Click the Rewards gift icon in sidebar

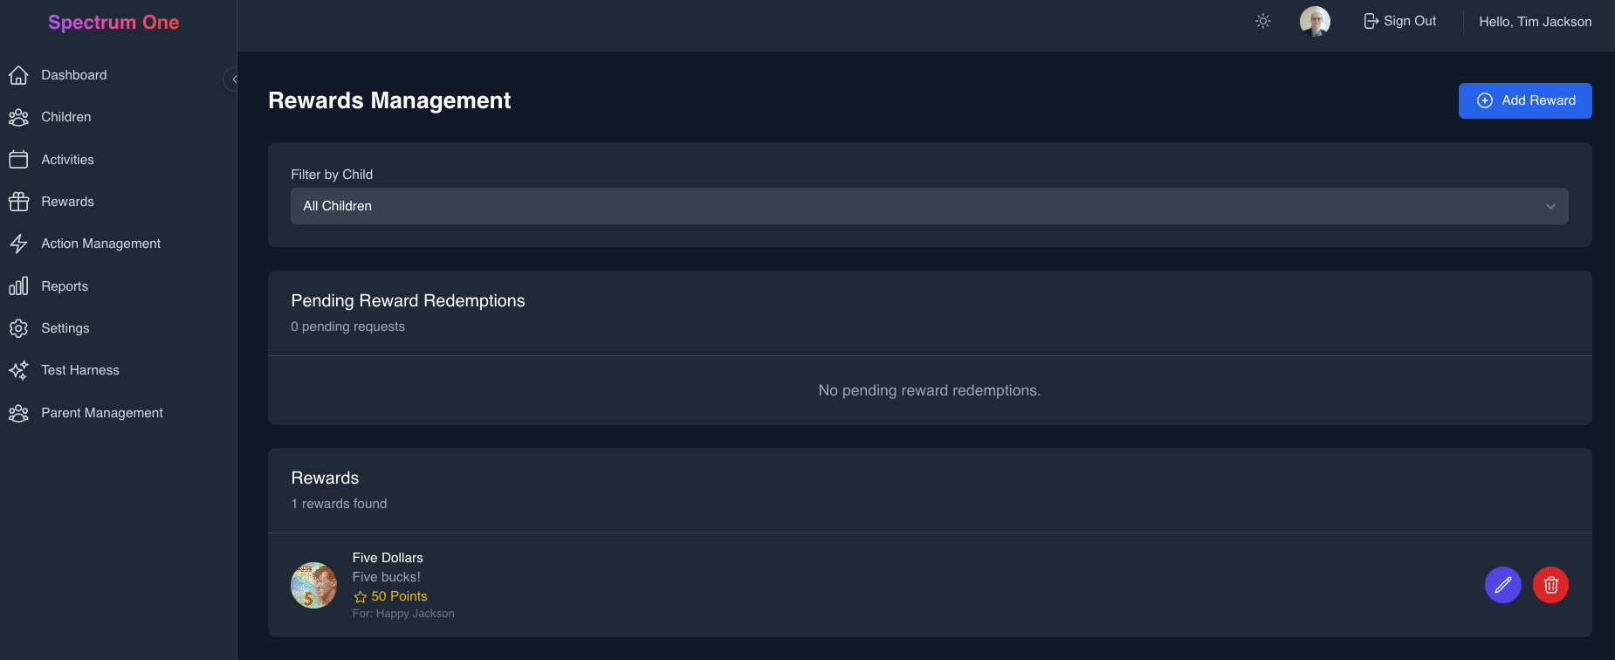point(18,202)
